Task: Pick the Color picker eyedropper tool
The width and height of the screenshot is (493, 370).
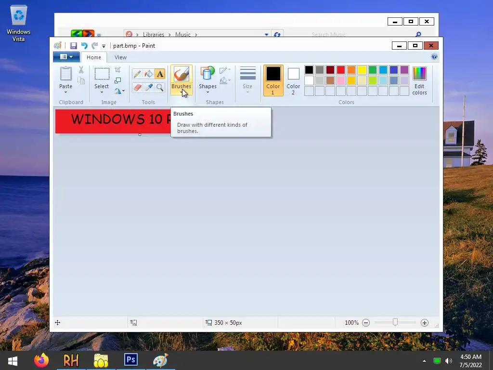Action: click(148, 87)
